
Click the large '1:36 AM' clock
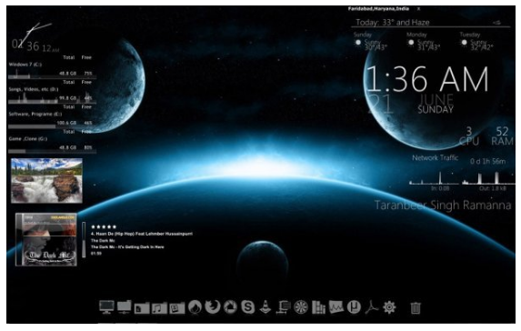pyautogui.click(x=427, y=79)
